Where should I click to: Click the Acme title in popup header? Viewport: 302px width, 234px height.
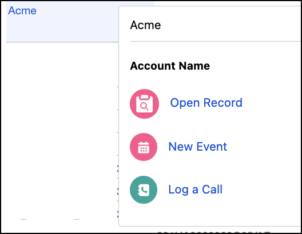[x=145, y=25]
